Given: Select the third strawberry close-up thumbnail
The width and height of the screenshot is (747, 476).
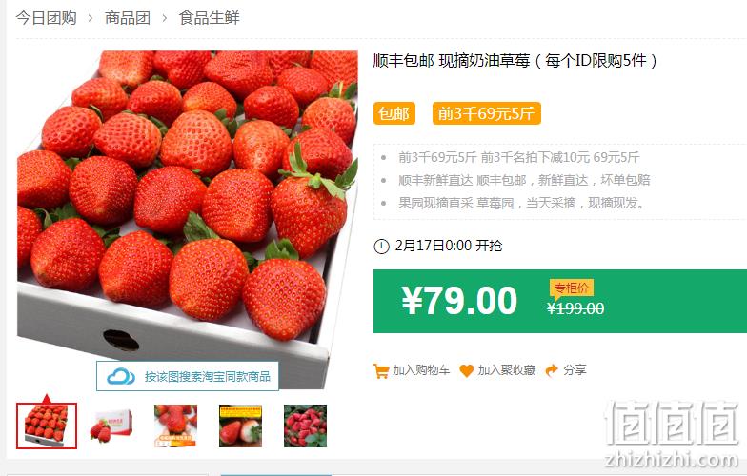Looking at the screenshot, I should coord(175,426).
